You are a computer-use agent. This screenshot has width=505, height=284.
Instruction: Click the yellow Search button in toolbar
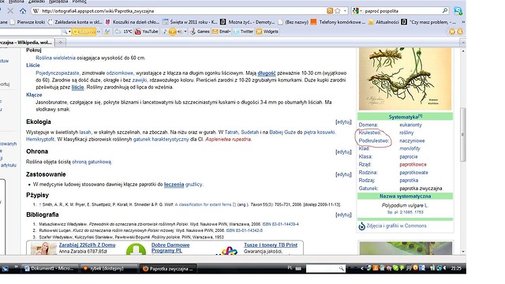pyautogui.click(x=84, y=32)
